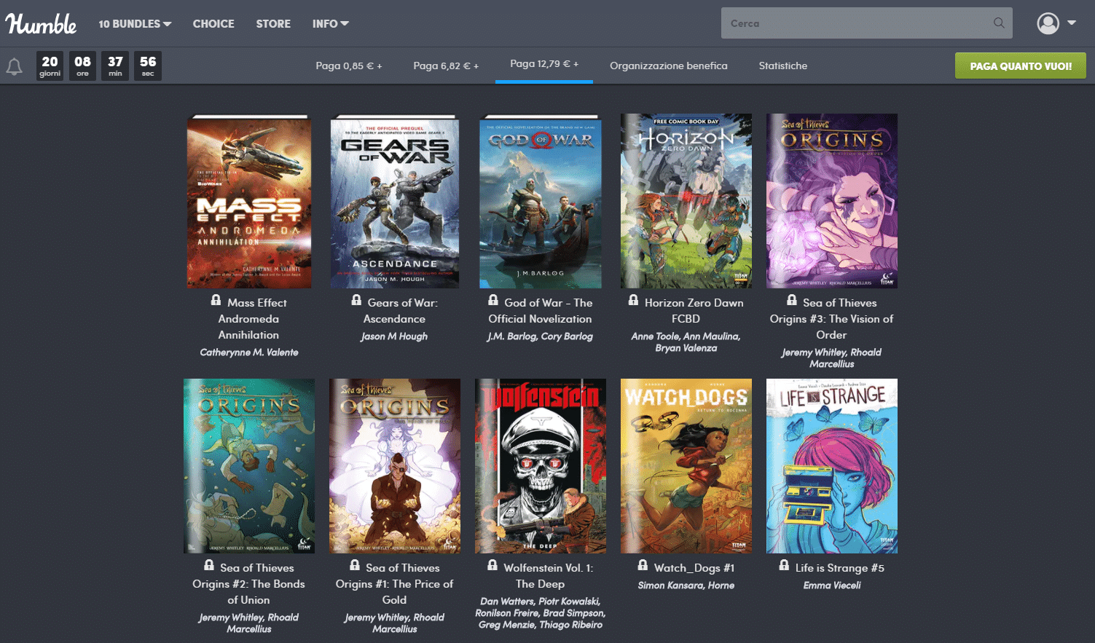Click into the Cerca search field
The width and height of the screenshot is (1095, 643).
(x=867, y=23)
